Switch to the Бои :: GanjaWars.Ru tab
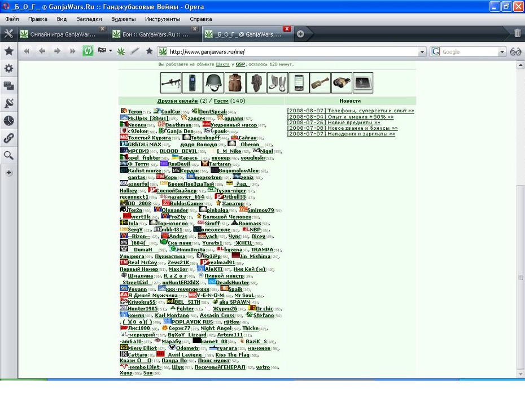This screenshot has width=525, height=394. (155, 34)
